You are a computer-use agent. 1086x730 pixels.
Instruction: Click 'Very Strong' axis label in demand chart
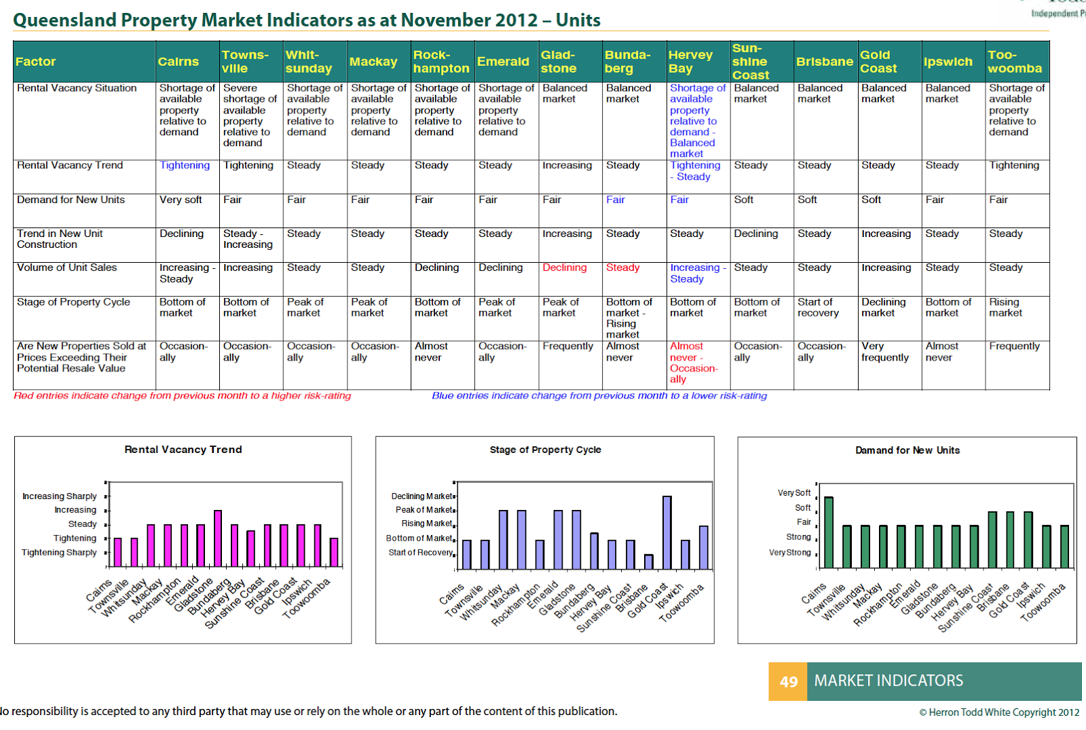pos(790,553)
